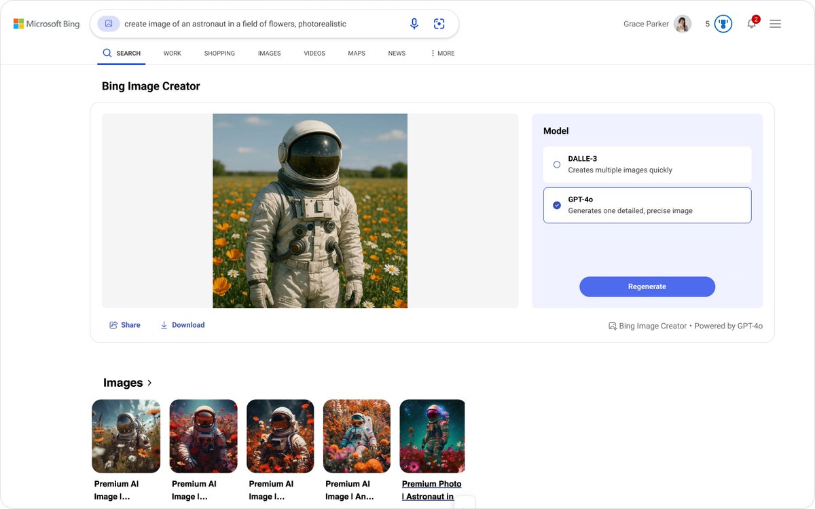Click Grace Parker's profile picture
Image resolution: width=815 pixels, height=509 pixels.
click(681, 23)
